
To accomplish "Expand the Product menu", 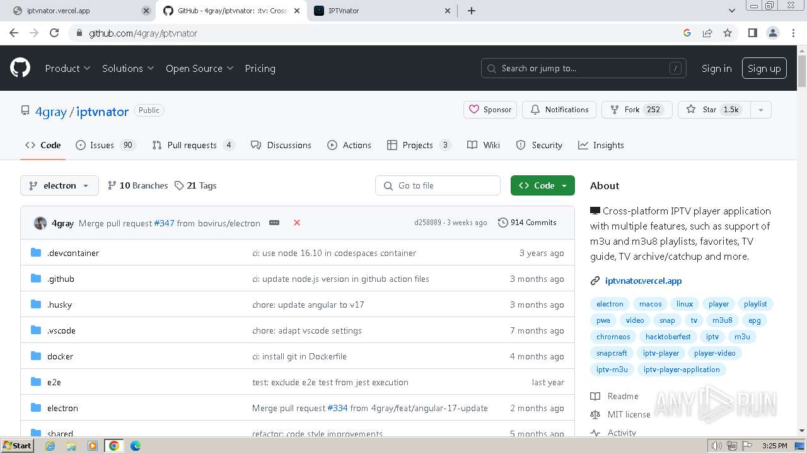I will [67, 68].
